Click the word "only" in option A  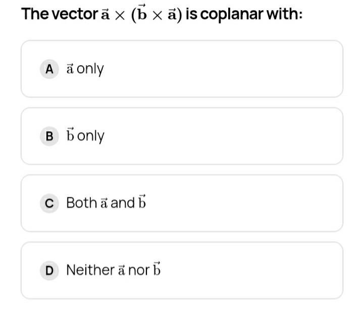coord(90,69)
